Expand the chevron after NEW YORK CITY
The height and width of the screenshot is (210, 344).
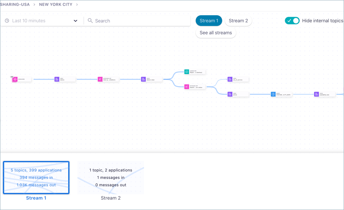(77, 5)
